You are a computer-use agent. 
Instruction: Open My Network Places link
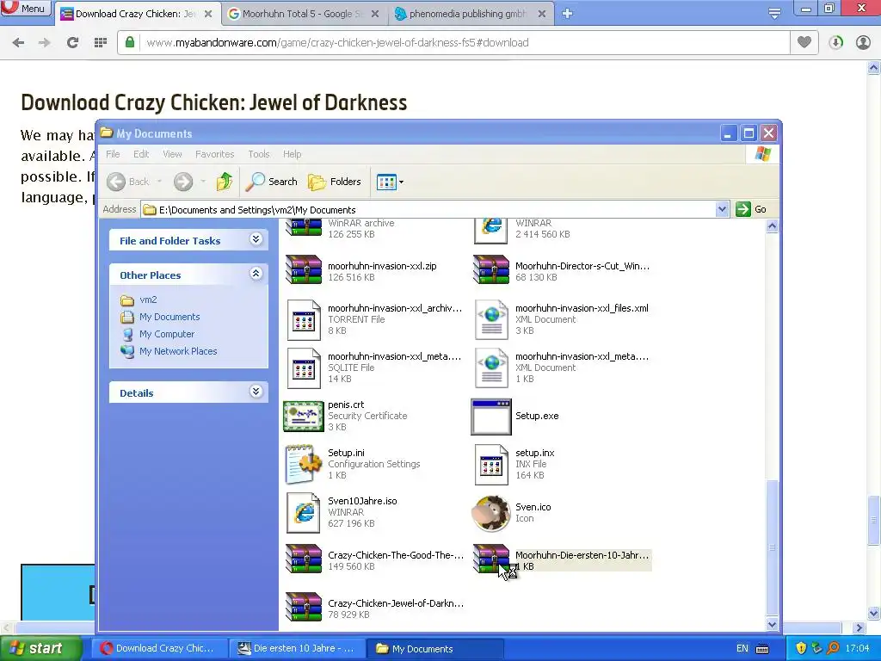[177, 351]
